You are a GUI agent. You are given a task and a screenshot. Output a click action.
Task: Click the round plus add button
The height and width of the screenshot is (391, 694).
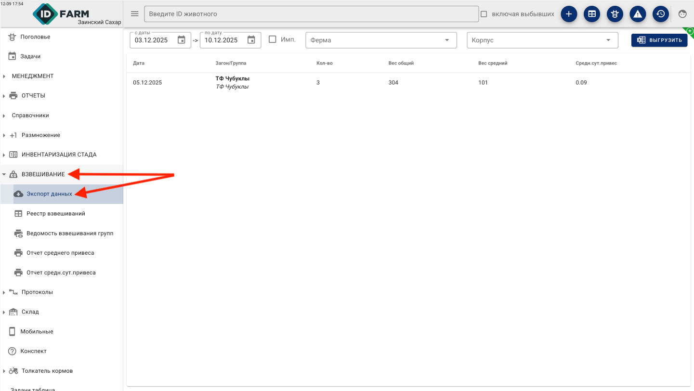(x=569, y=14)
